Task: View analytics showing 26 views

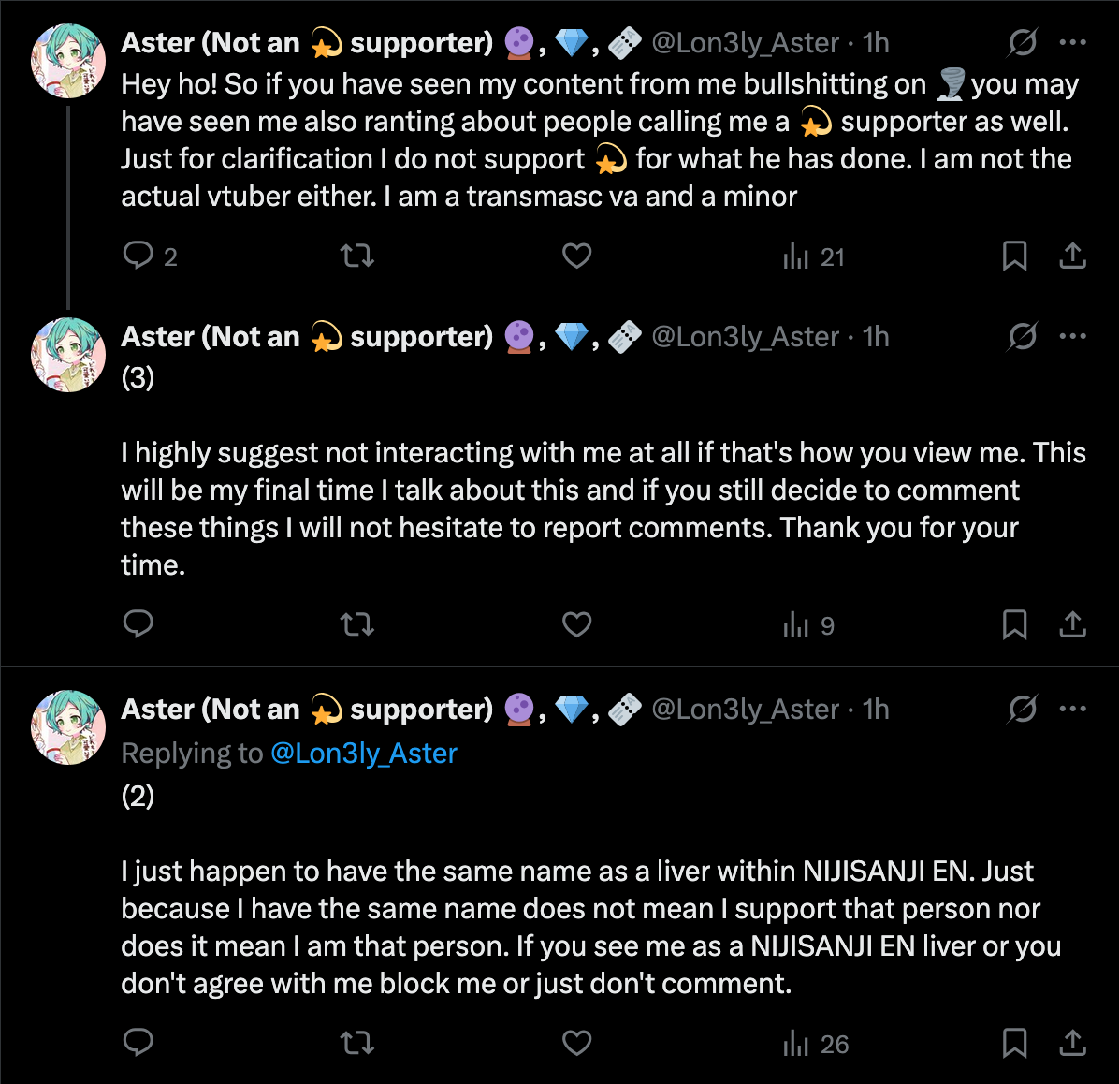Action: 816,1044
